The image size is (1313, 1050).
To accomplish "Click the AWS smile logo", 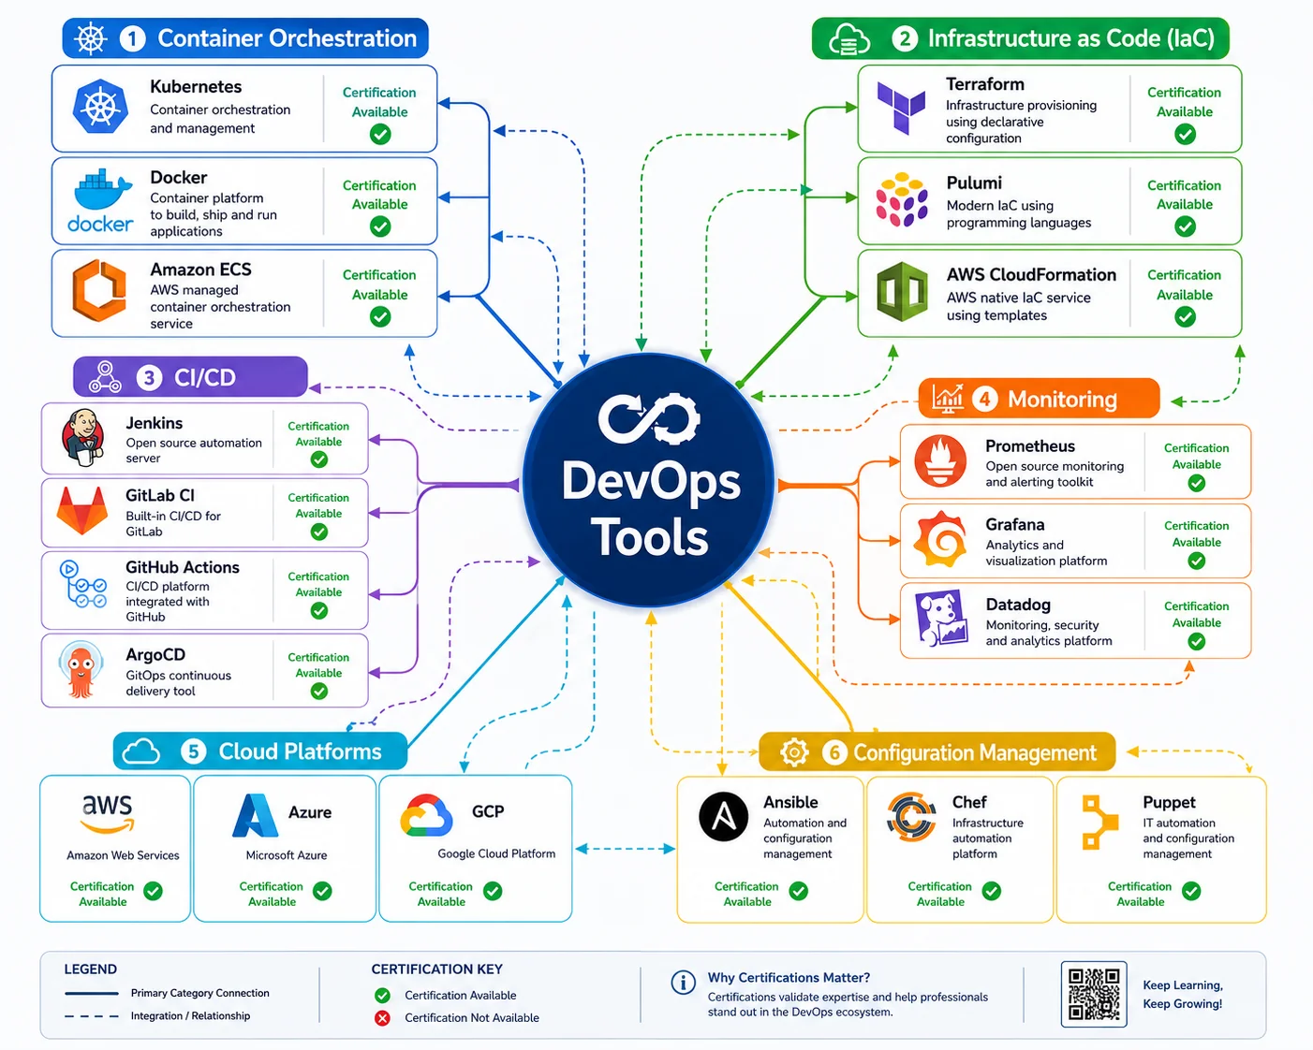I will pyautogui.click(x=107, y=814).
